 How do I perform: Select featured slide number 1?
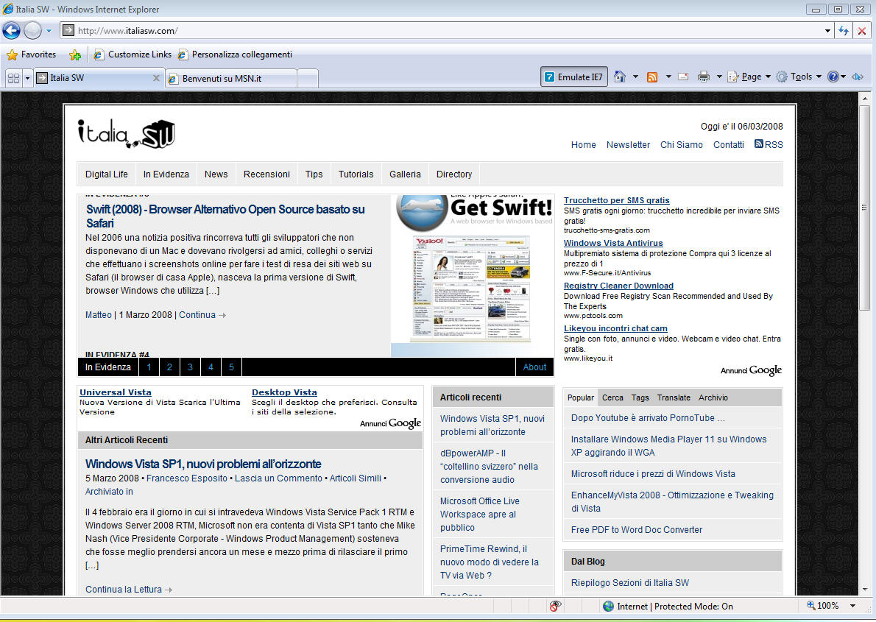149,367
